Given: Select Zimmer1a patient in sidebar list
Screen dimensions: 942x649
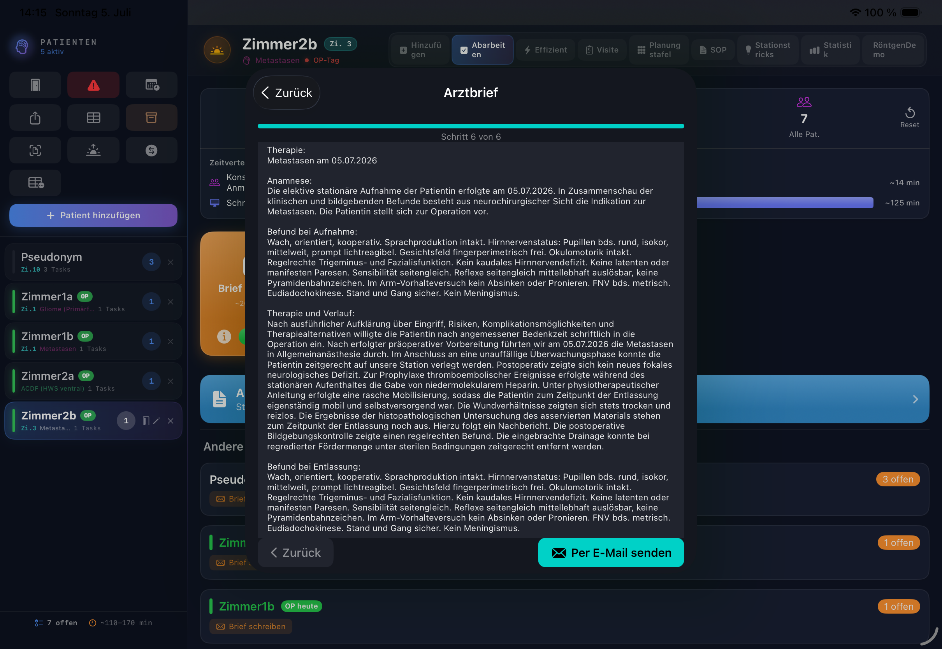Looking at the screenshot, I should (93, 302).
